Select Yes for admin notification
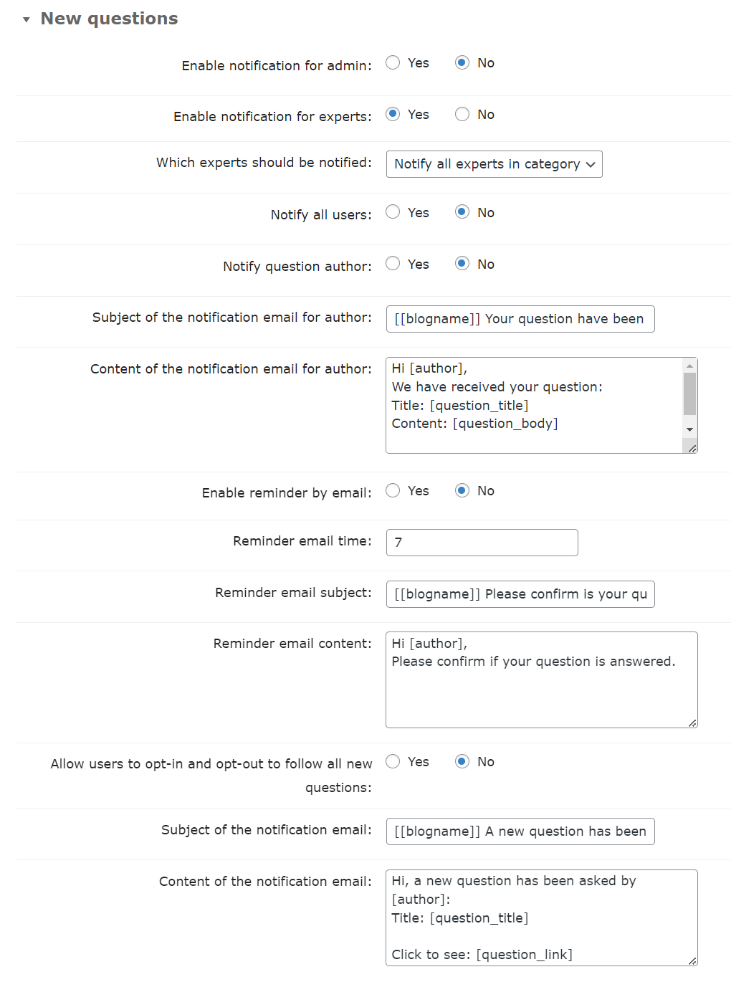The width and height of the screenshot is (731, 982). 393,63
